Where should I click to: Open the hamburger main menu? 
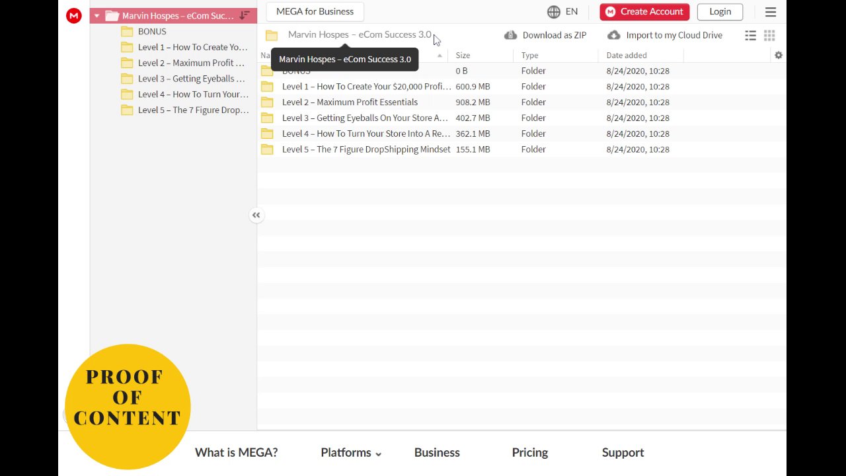[771, 12]
